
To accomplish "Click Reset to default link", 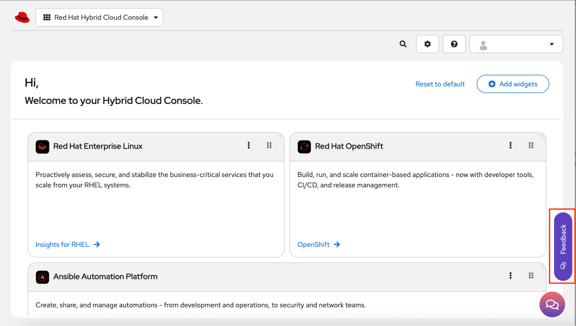I will coord(440,84).
